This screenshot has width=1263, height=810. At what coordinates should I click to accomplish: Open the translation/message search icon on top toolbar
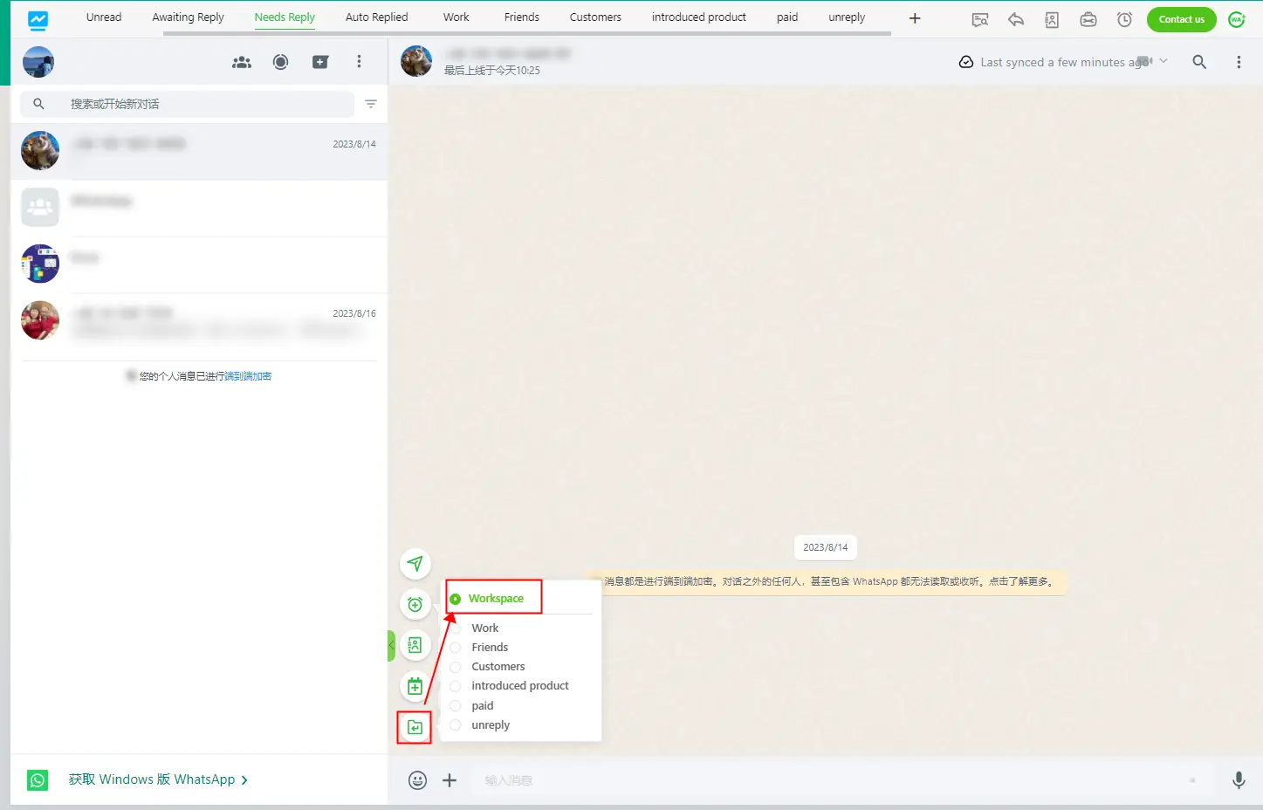pos(979,19)
